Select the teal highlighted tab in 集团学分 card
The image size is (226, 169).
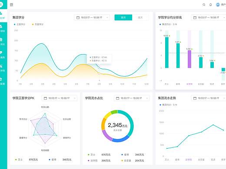pyautogui.click(x=123, y=17)
